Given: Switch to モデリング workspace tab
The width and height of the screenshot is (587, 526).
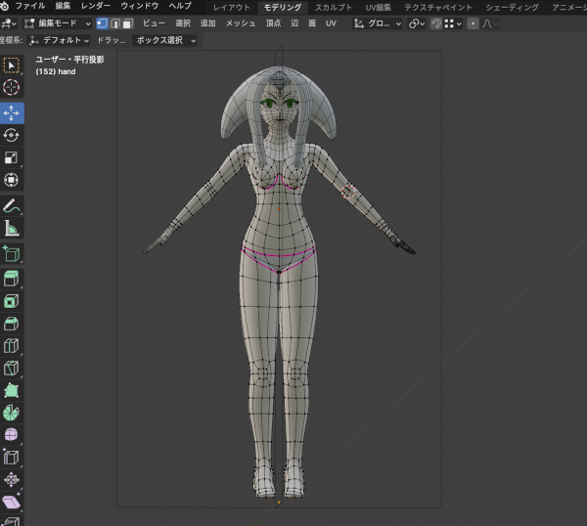Looking at the screenshot, I should pyautogui.click(x=283, y=7).
